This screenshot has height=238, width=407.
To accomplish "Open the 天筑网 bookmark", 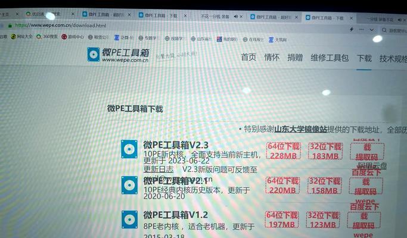I will coord(278,40).
